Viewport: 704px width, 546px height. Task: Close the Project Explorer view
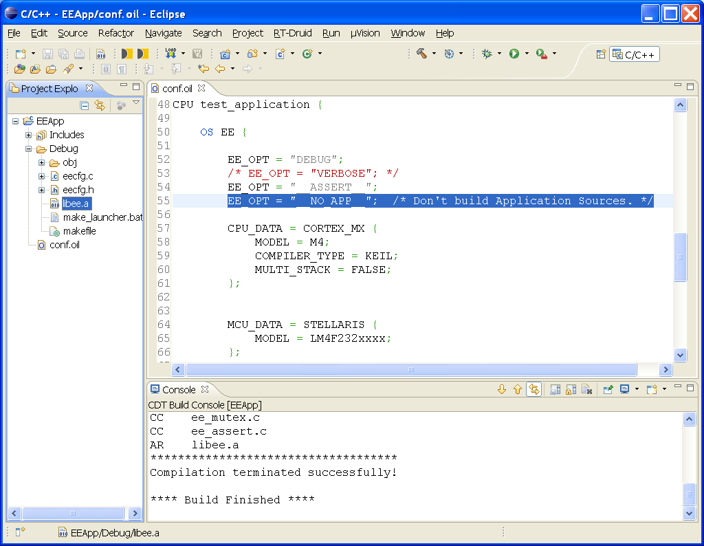coord(89,88)
